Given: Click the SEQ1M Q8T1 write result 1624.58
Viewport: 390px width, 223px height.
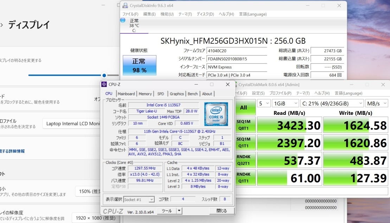Looking at the screenshot, I should click(356, 125).
